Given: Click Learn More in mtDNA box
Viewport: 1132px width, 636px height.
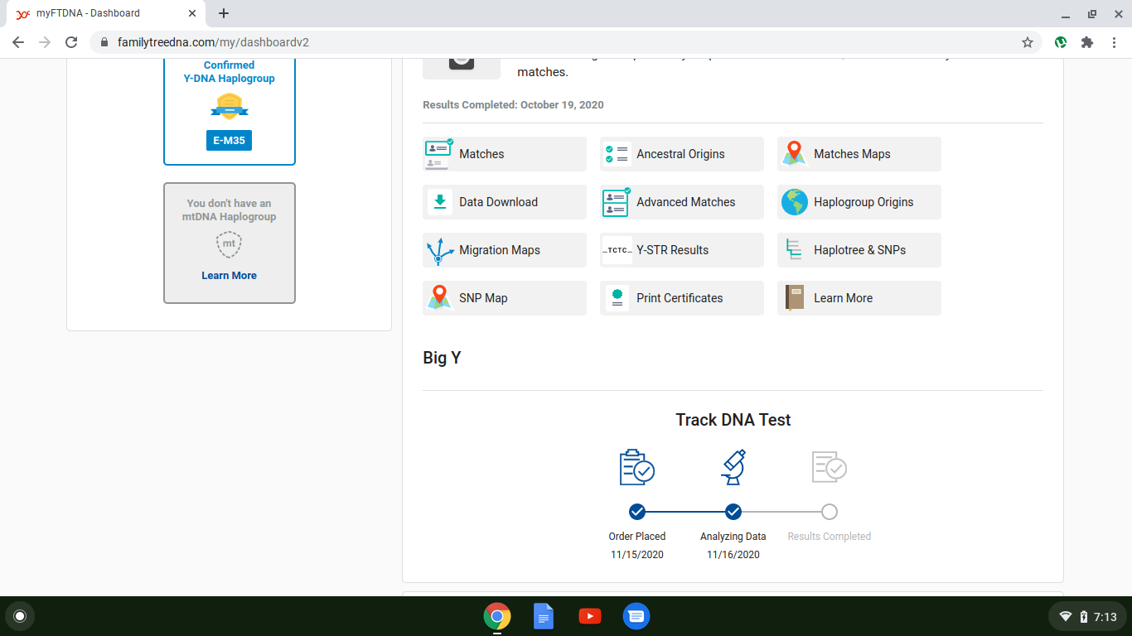Looking at the screenshot, I should click(229, 276).
